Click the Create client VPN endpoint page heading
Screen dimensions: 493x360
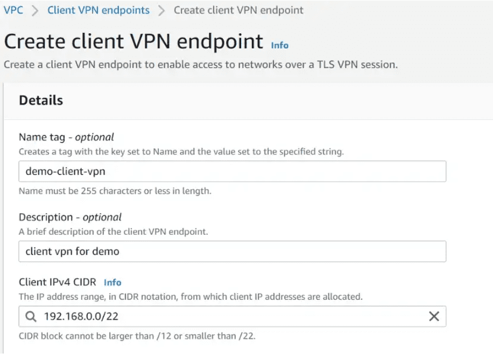tap(133, 41)
